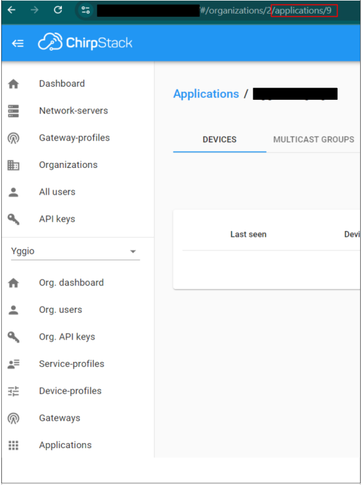Open the Yggio organization dropdown

(x=75, y=251)
